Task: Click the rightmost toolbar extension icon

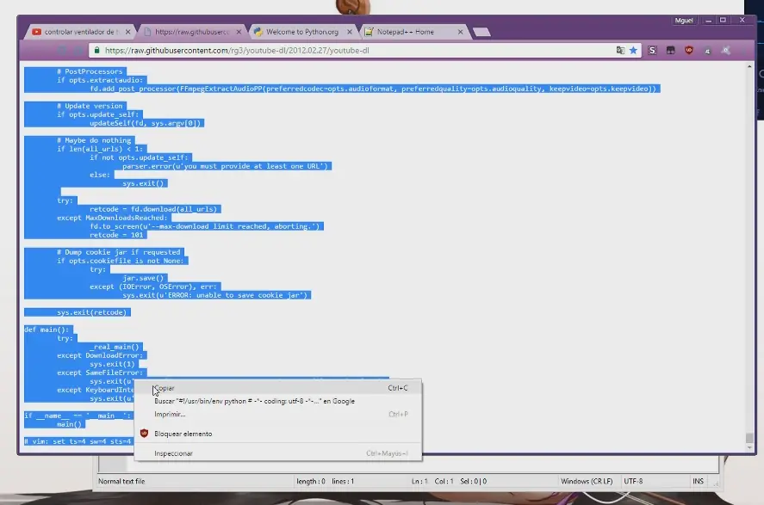Action: click(x=726, y=50)
